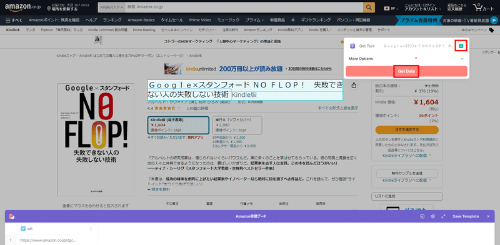
Task: Select the Kindle版 (電子書籍) format option
Action: click(178, 125)
